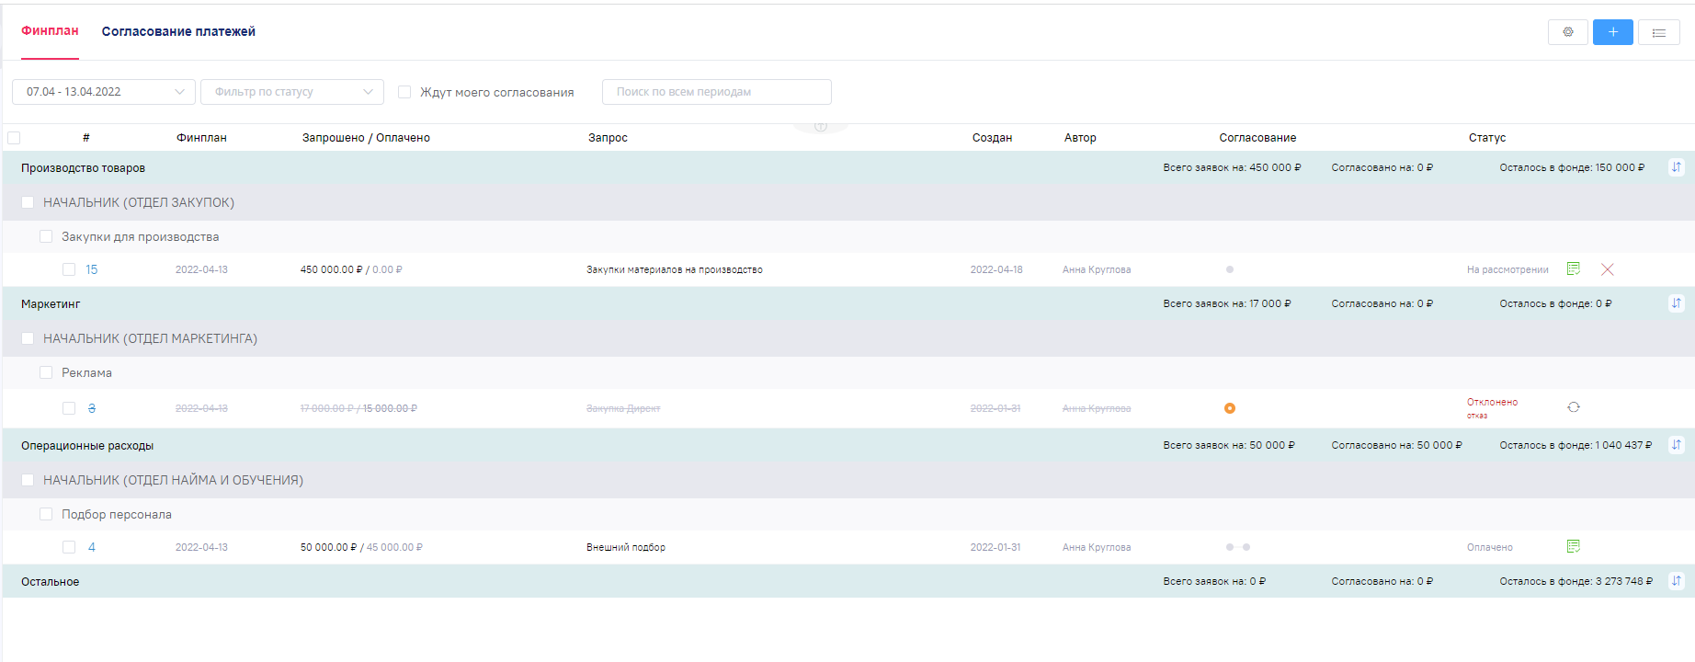1695x662 pixels.
Task: Click the refresh icon on rejected request 3
Action: tap(1573, 407)
